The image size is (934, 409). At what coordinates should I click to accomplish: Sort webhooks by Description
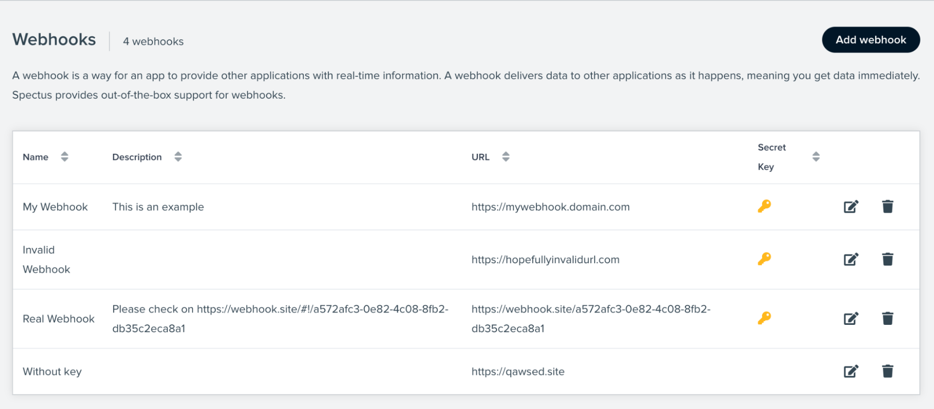coord(178,157)
